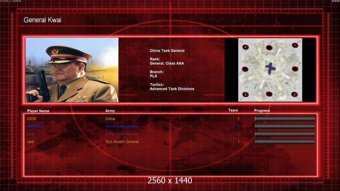340x191 pixels.
Task: Click 'China' army for DICK
Action: pos(110,119)
